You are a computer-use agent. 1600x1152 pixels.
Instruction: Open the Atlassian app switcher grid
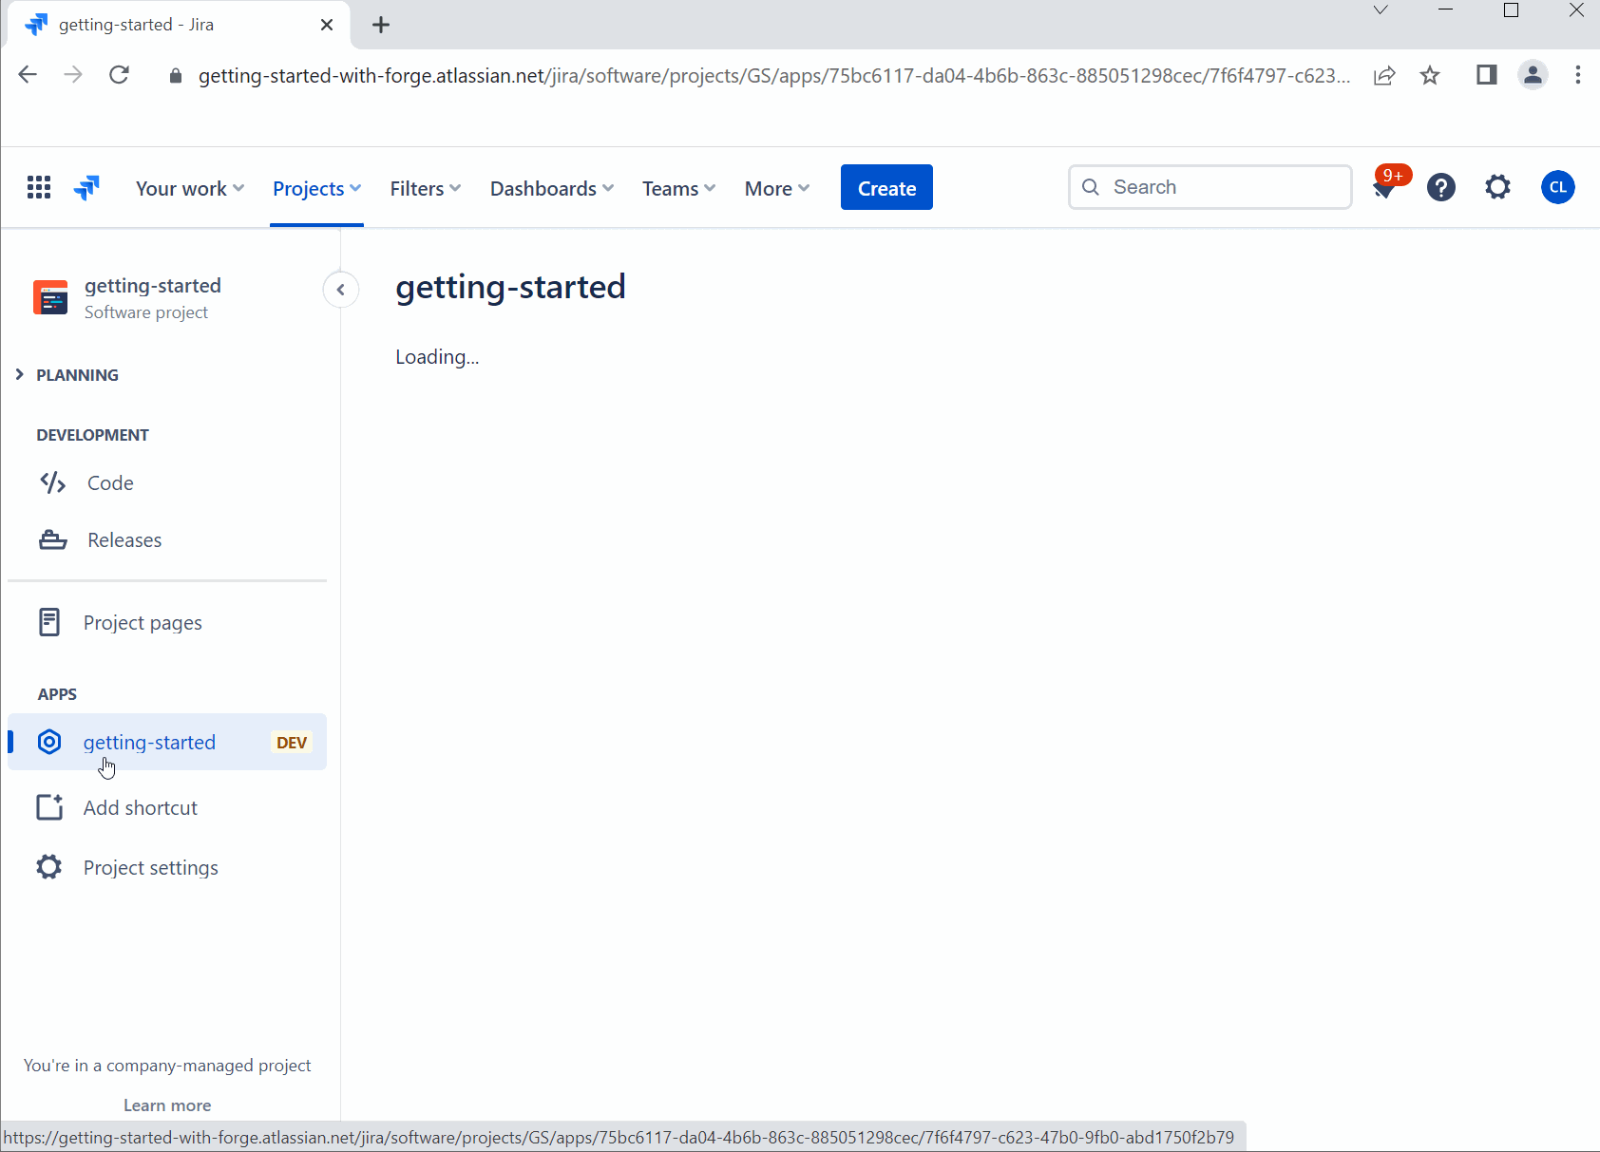pos(39,187)
